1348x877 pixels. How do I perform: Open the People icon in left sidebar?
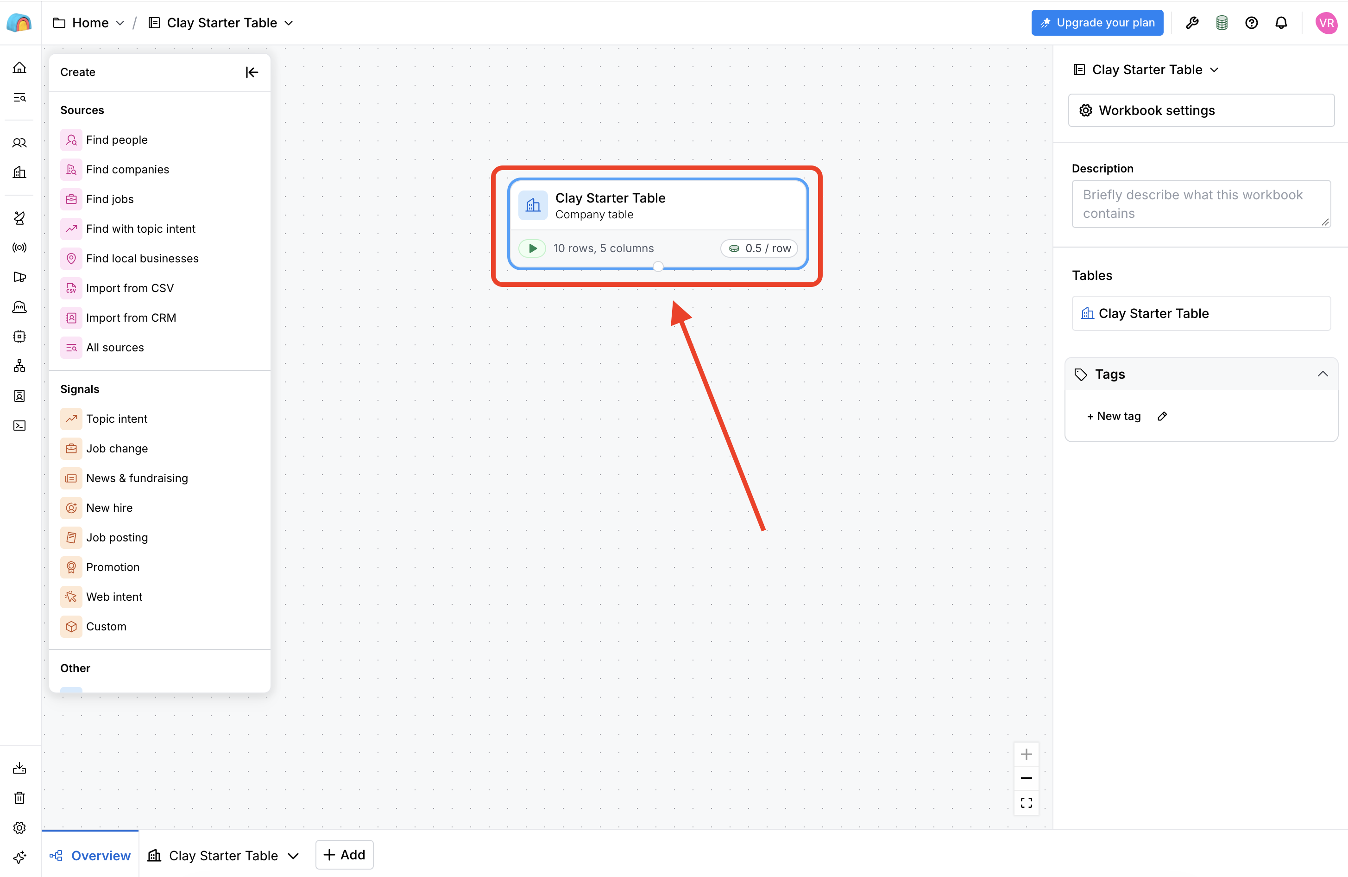(x=20, y=143)
